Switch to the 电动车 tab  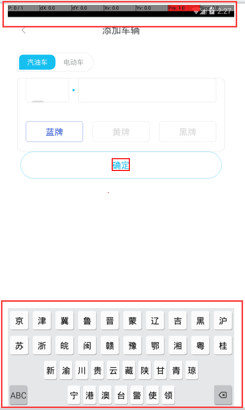click(73, 62)
